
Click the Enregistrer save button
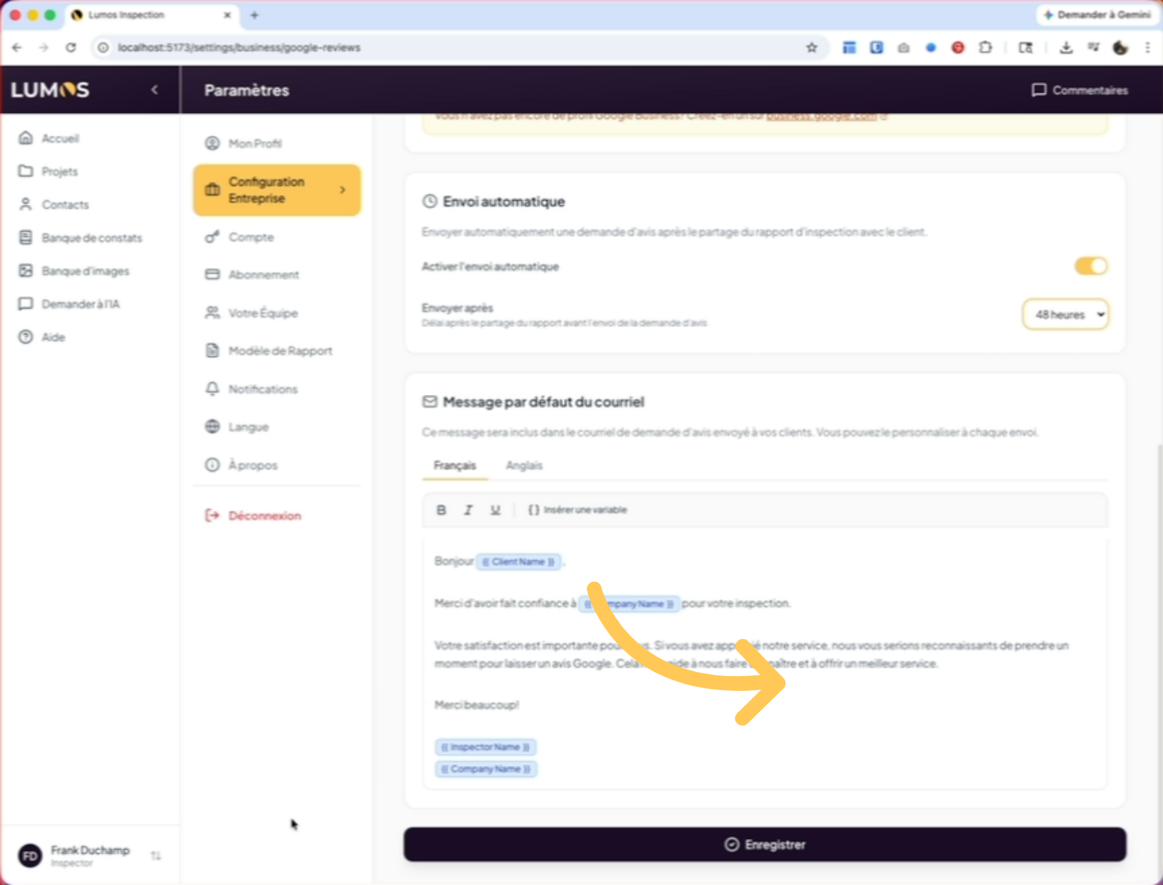click(764, 844)
